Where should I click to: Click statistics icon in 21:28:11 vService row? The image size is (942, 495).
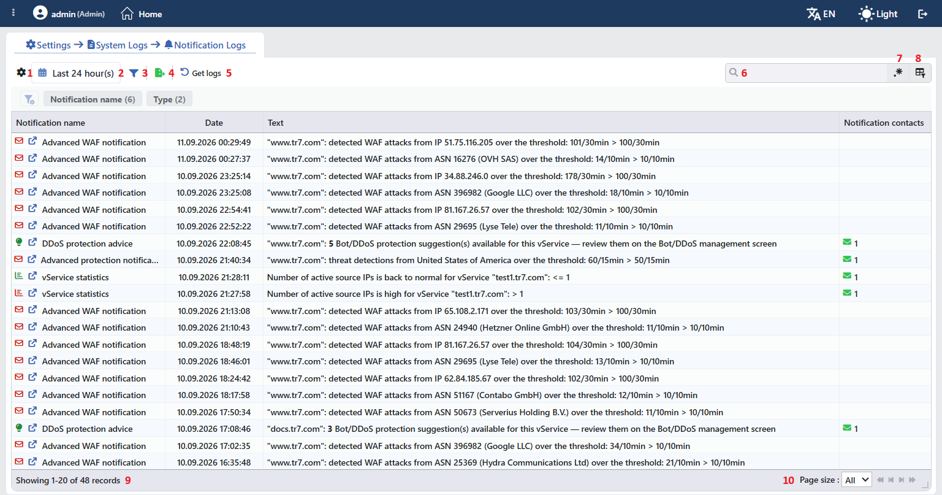point(19,277)
